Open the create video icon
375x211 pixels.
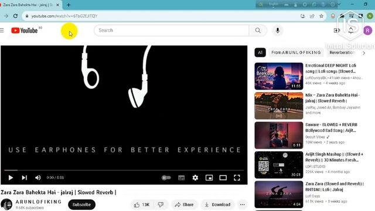(337, 30)
